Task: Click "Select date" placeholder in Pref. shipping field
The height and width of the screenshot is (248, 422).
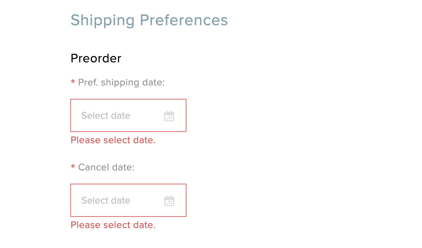Action: tap(105, 115)
